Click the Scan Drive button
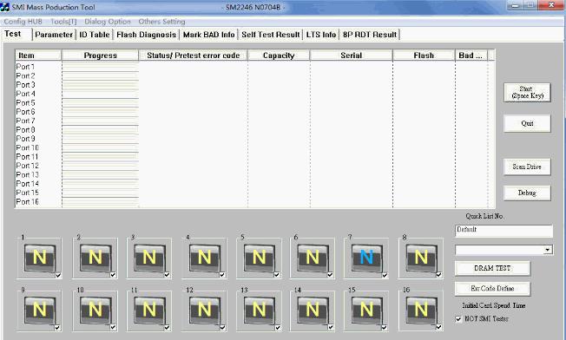The image size is (566, 340). pyautogui.click(x=527, y=167)
